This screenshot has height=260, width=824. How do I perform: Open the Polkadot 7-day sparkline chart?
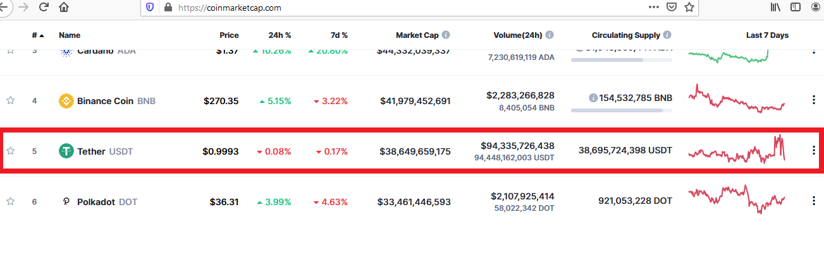(x=737, y=199)
